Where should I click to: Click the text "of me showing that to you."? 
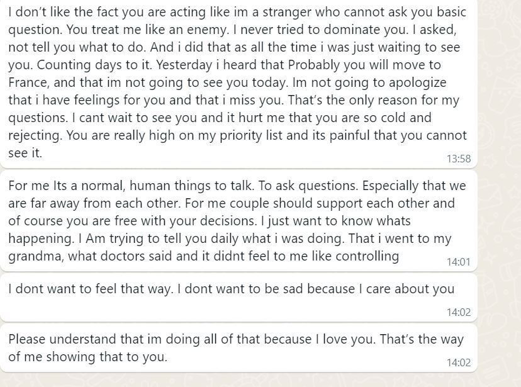point(88,357)
